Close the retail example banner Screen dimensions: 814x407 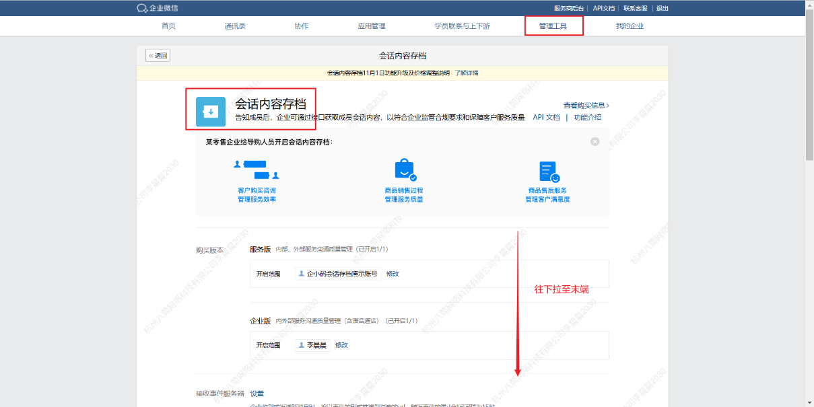(x=595, y=142)
